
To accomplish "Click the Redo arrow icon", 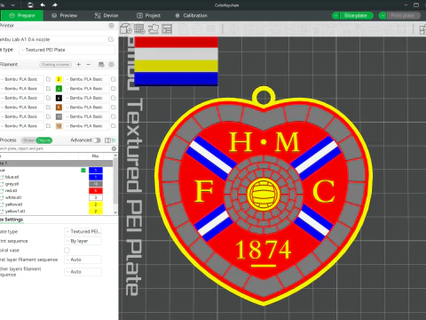I will [55, 5].
